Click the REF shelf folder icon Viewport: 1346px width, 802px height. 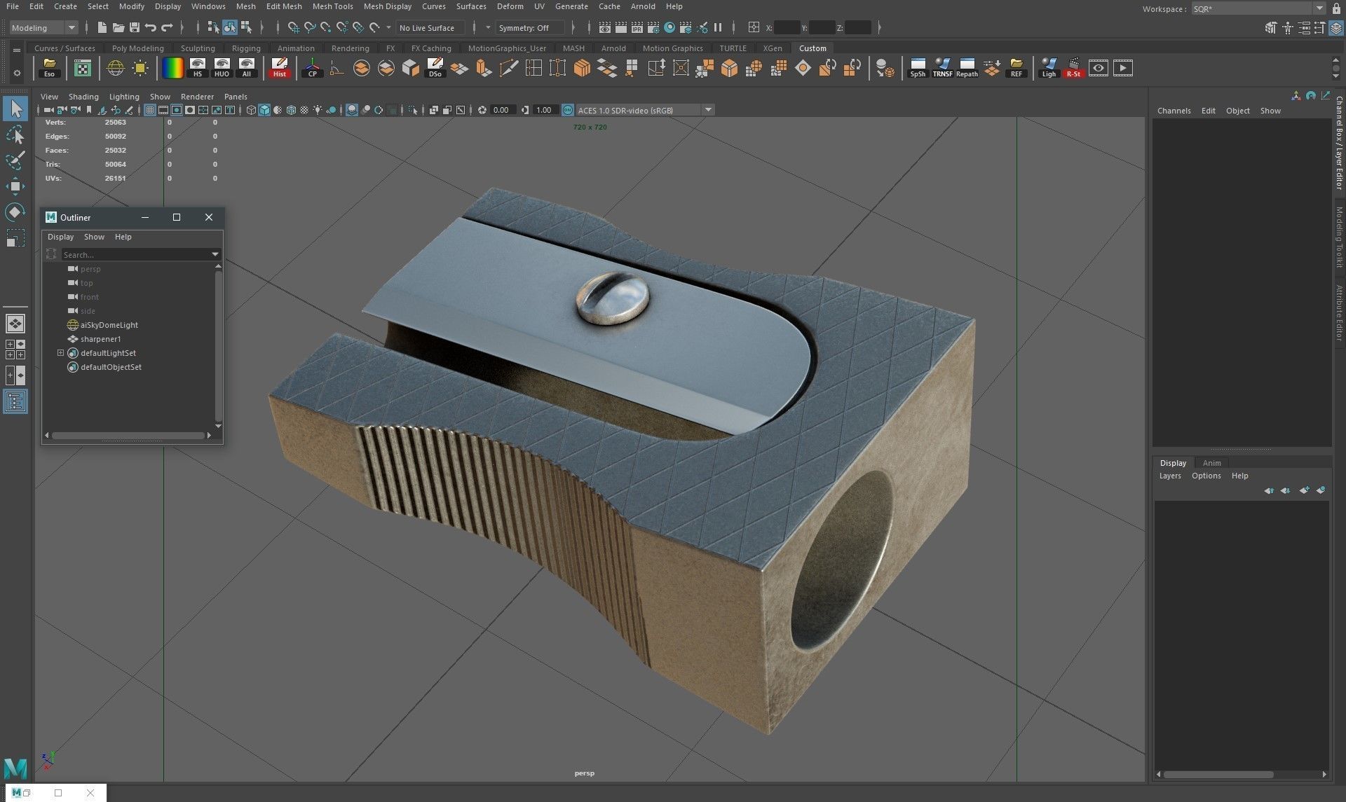1016,68
